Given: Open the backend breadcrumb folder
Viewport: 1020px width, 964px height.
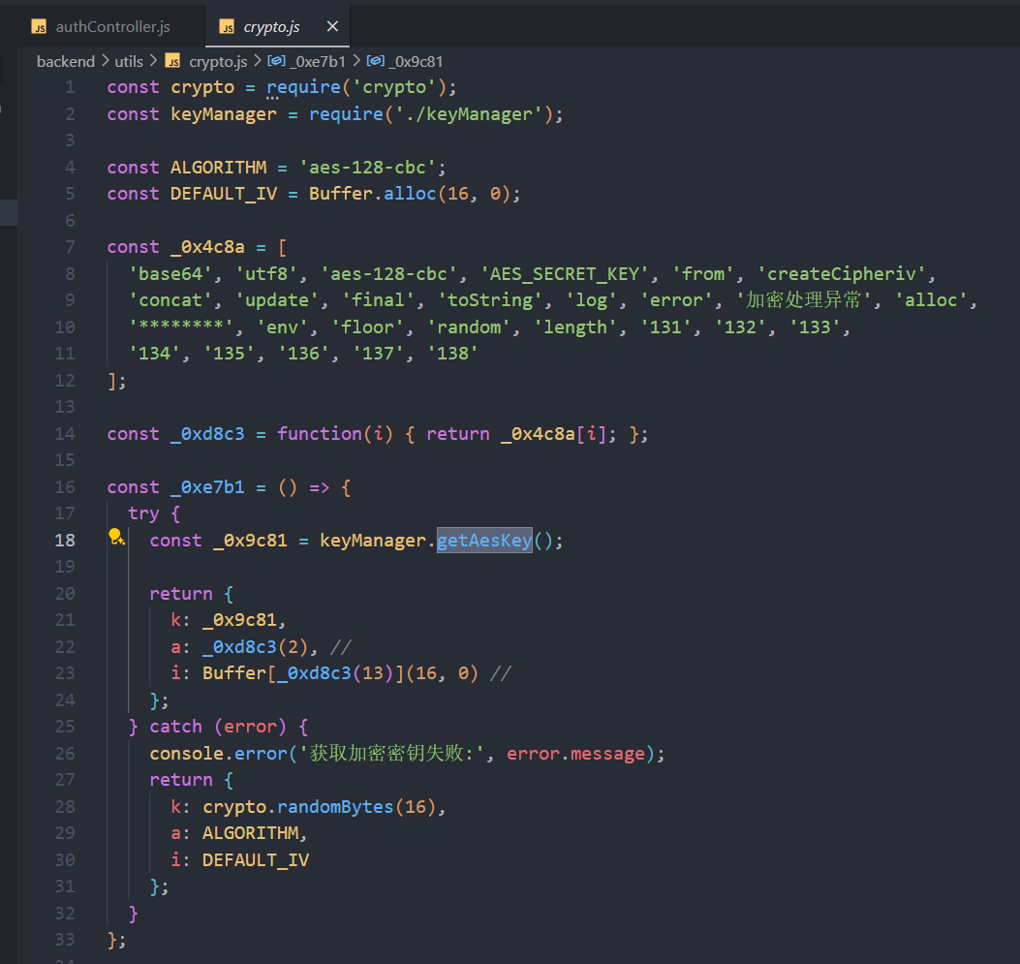Looking at the screenshot, I should pyautogui.click(x=66, y=62).
